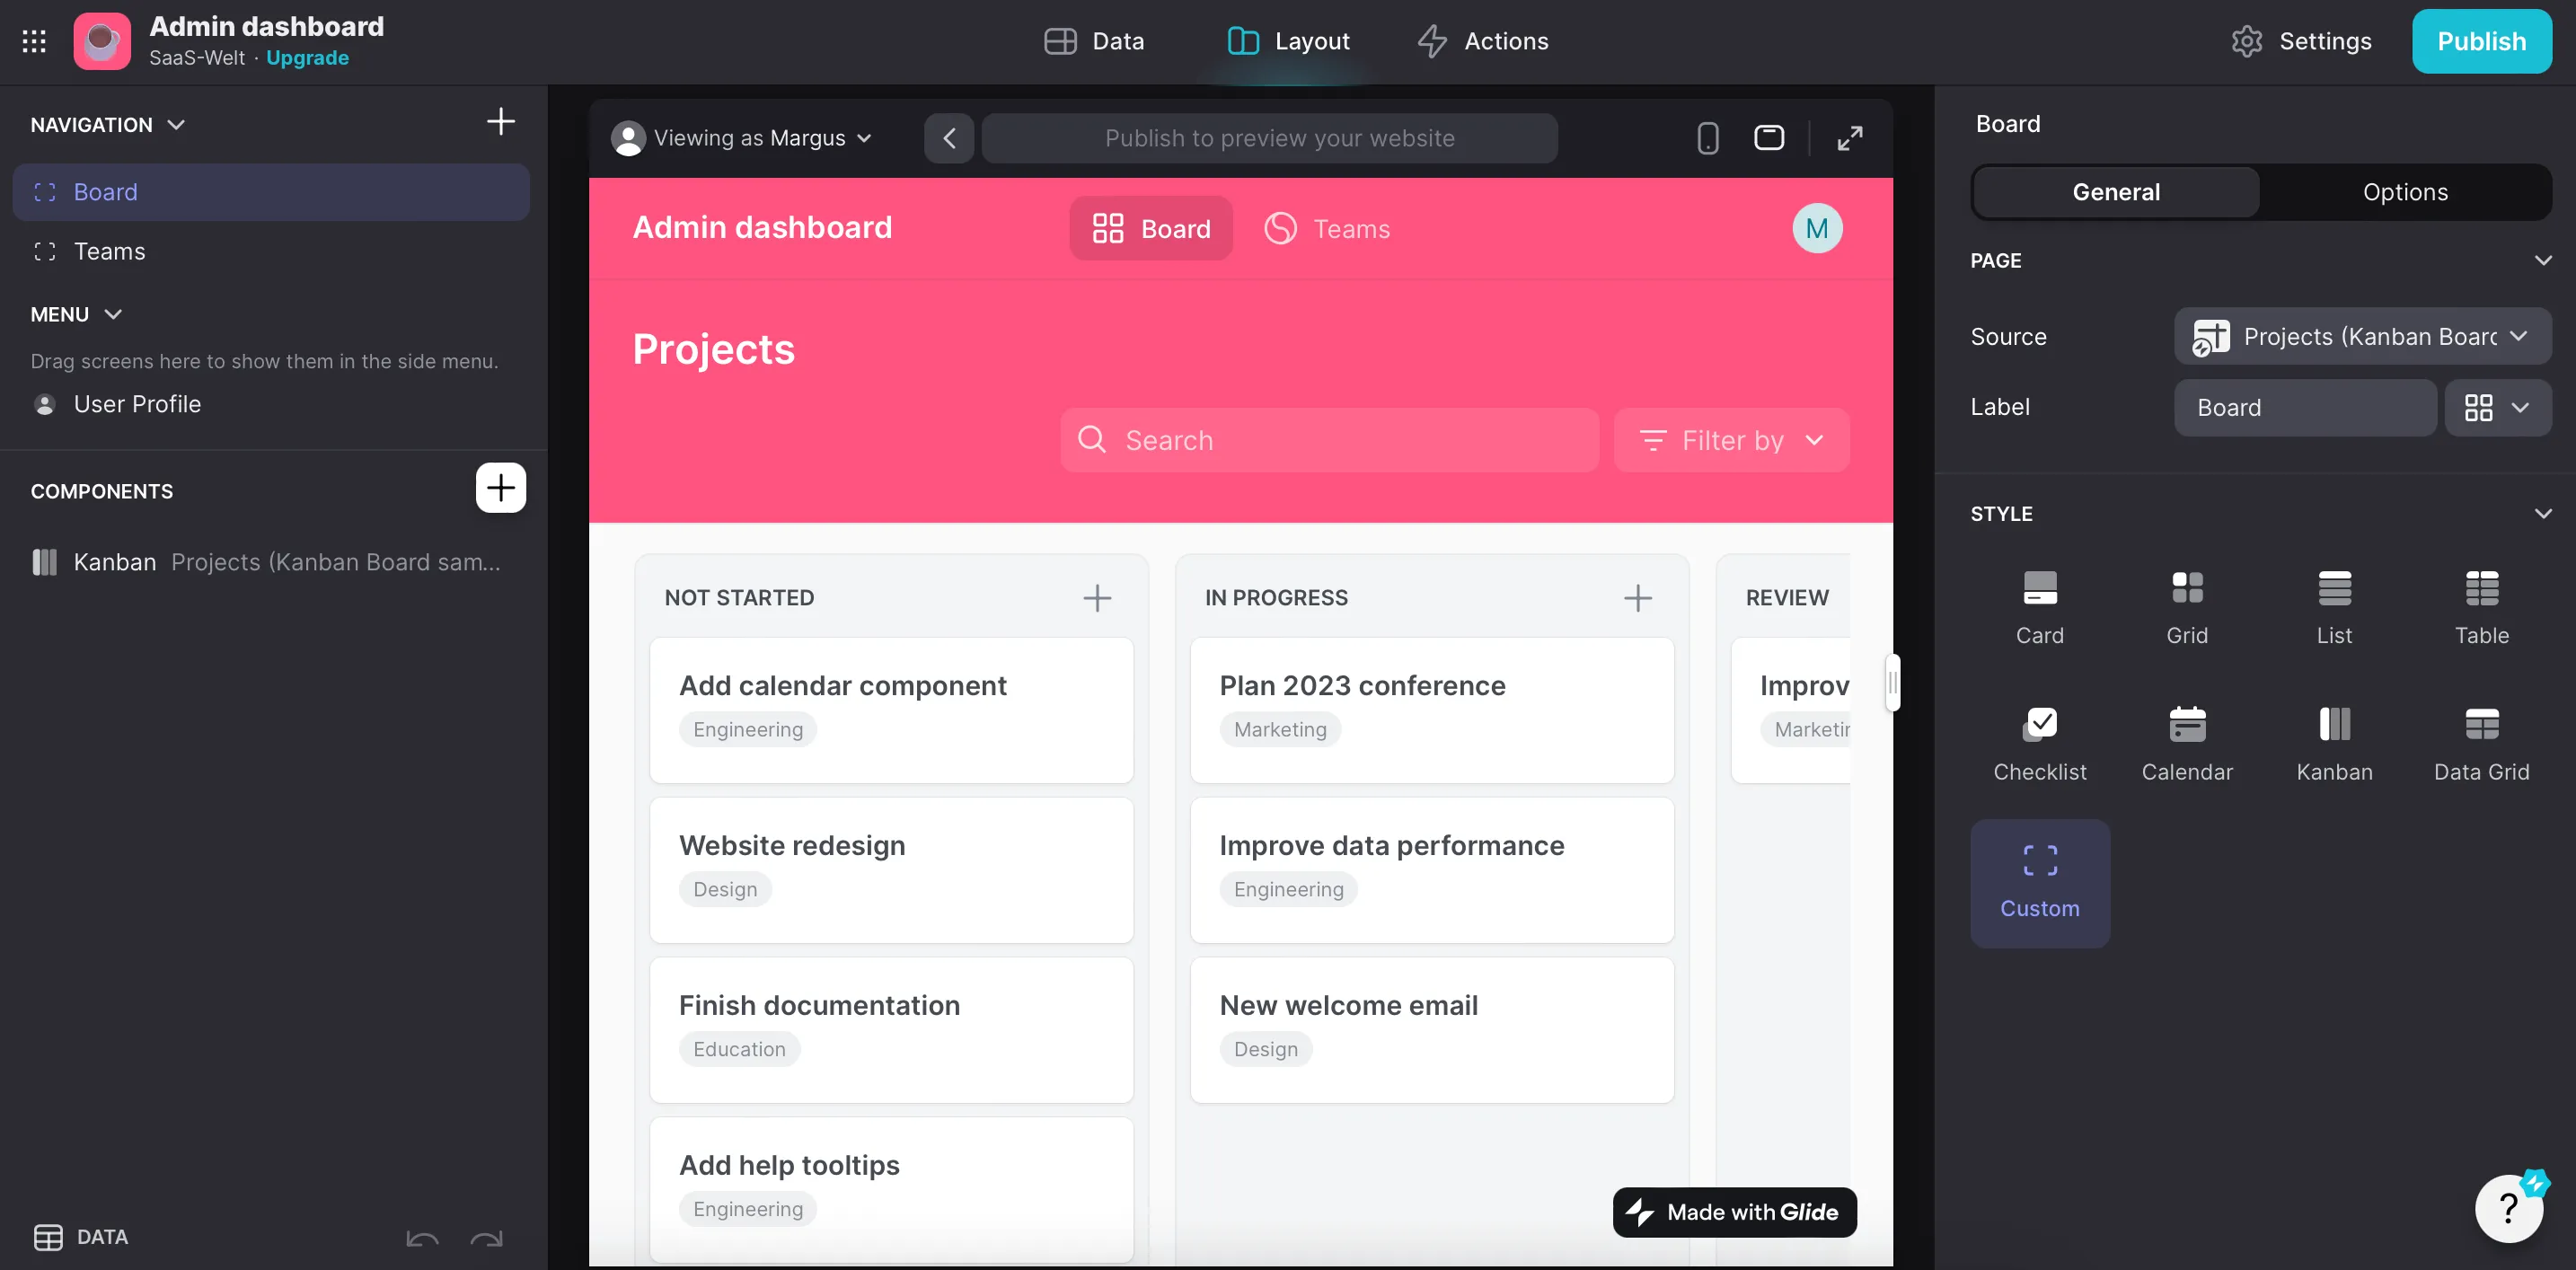Open the Actions panel
This screenshot has width=2576, height=1270.
click(1483, 41)
